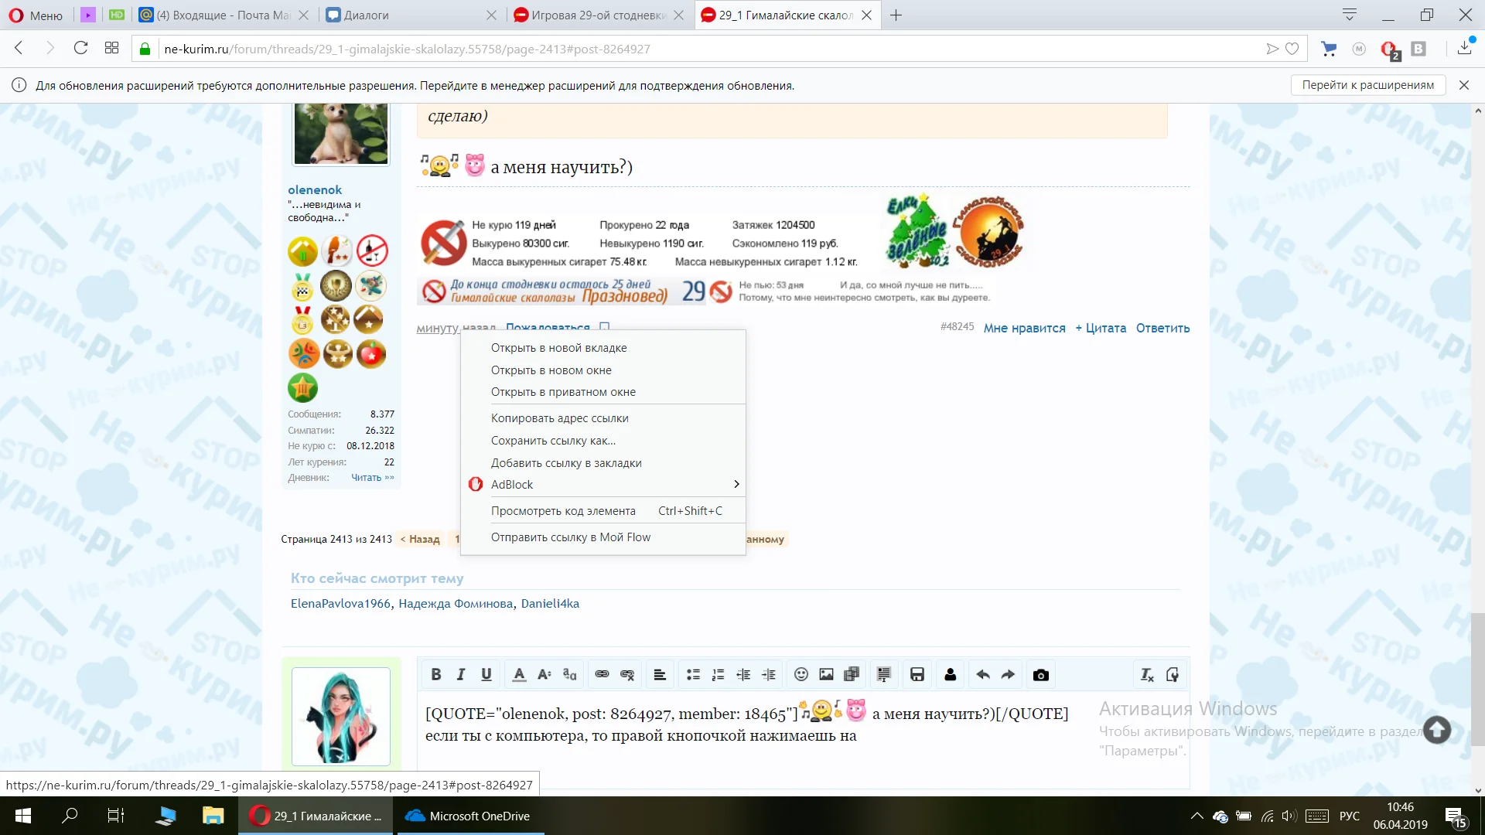Open the smilies picker icon
This screenshot has width=1485, height=835.
coord(801,675)
